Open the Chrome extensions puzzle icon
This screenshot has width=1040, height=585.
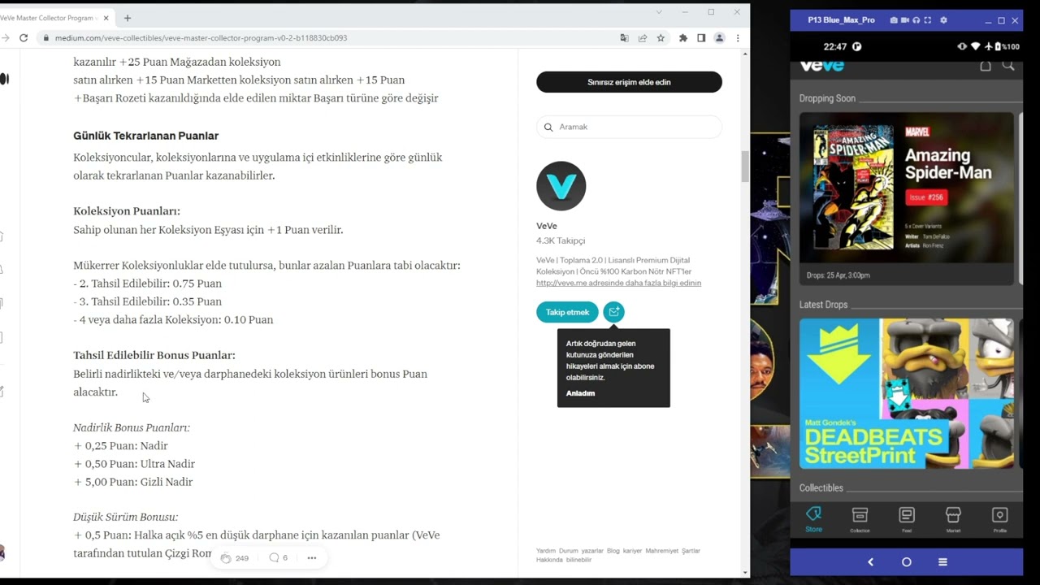pyautogui.click(x=683, y=37)
